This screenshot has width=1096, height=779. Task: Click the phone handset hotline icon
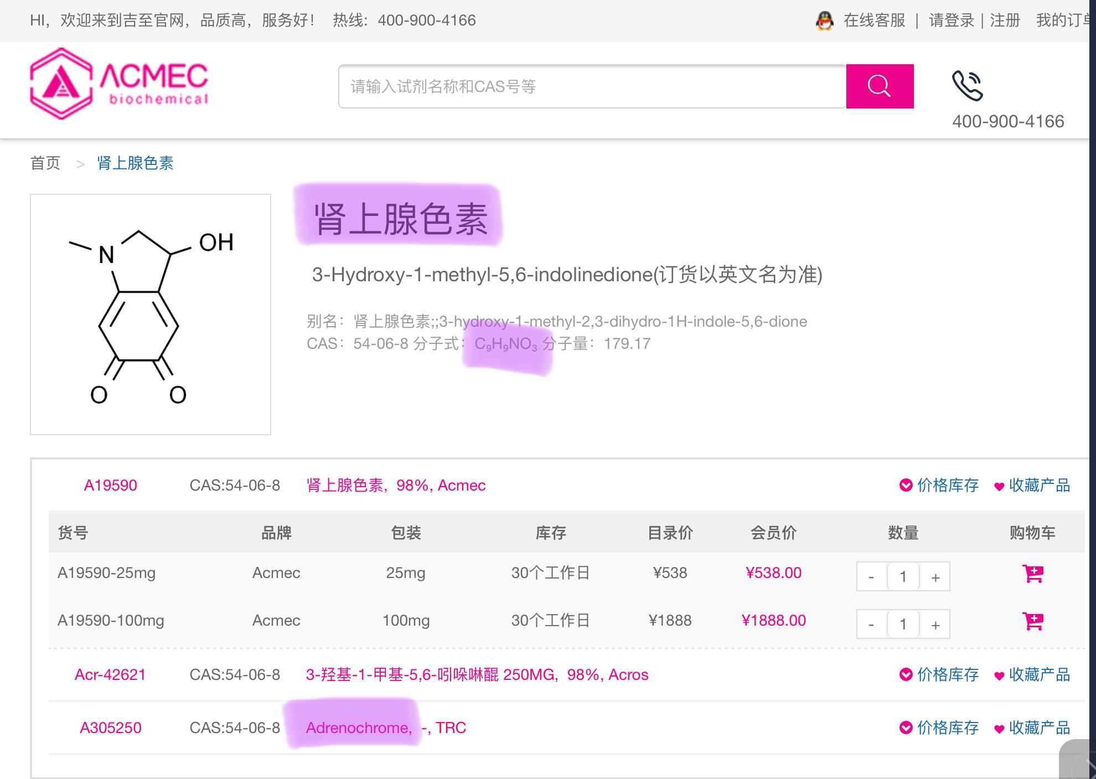point(967,85)
